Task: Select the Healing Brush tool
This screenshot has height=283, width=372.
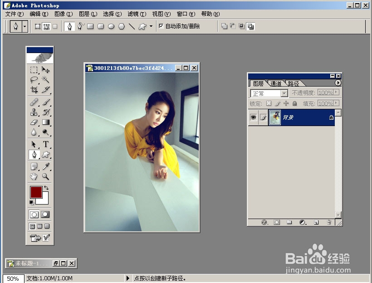Action: (x=34, y=102)
